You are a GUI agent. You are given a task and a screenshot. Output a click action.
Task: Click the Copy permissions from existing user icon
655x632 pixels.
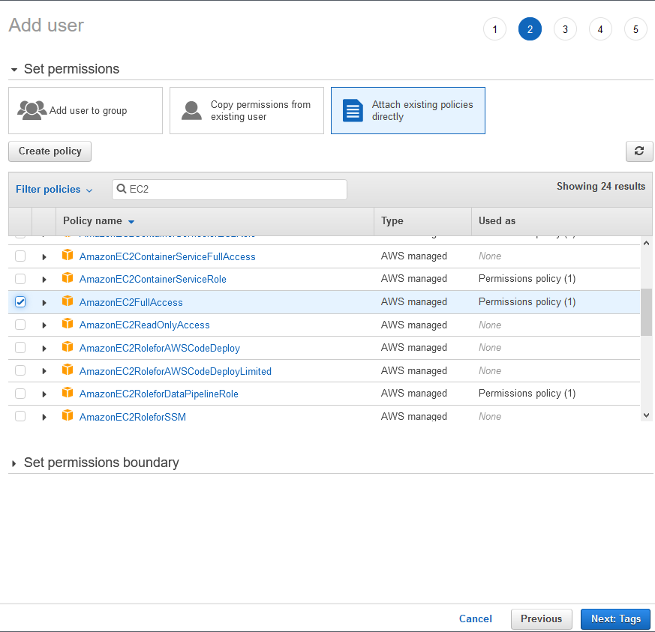[x=192, y=110]
